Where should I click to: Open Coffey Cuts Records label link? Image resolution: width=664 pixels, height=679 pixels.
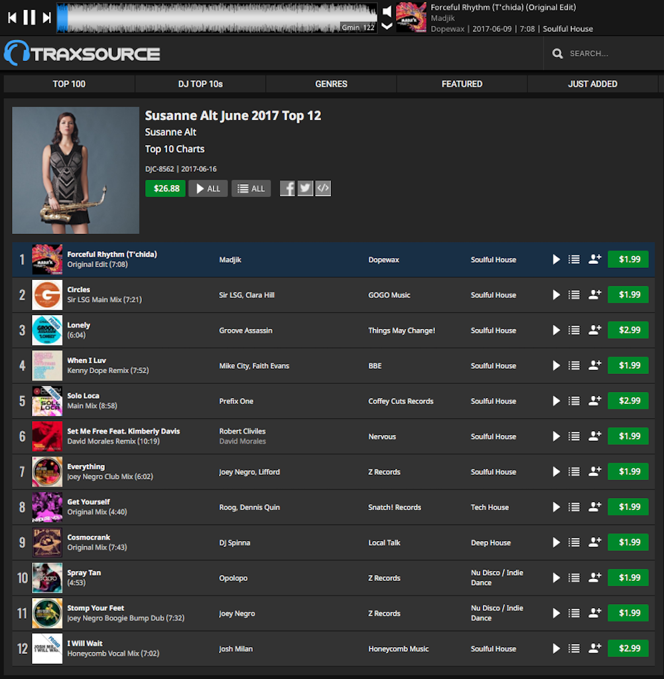click(401, 401)
